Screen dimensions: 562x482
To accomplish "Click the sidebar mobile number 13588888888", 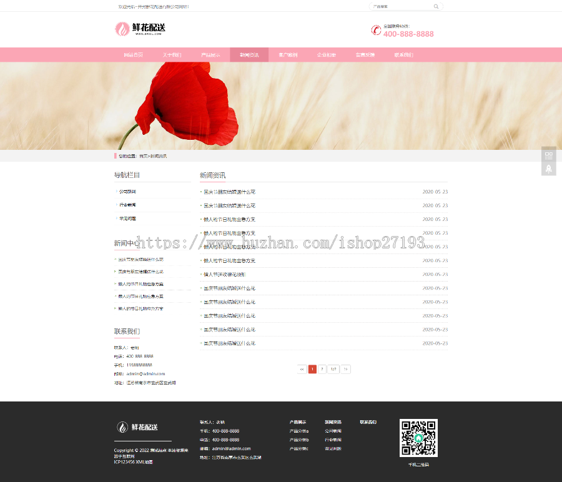I will point(139,365).
